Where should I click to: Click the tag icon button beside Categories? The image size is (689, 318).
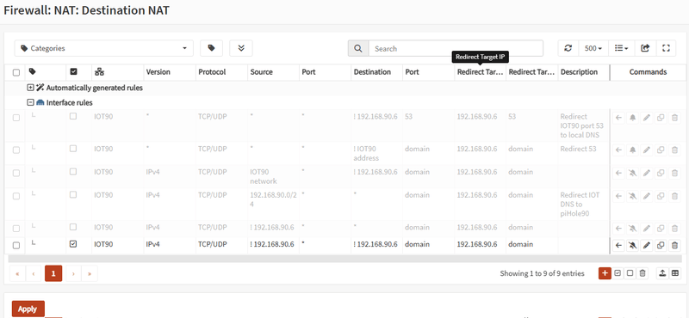211,48
